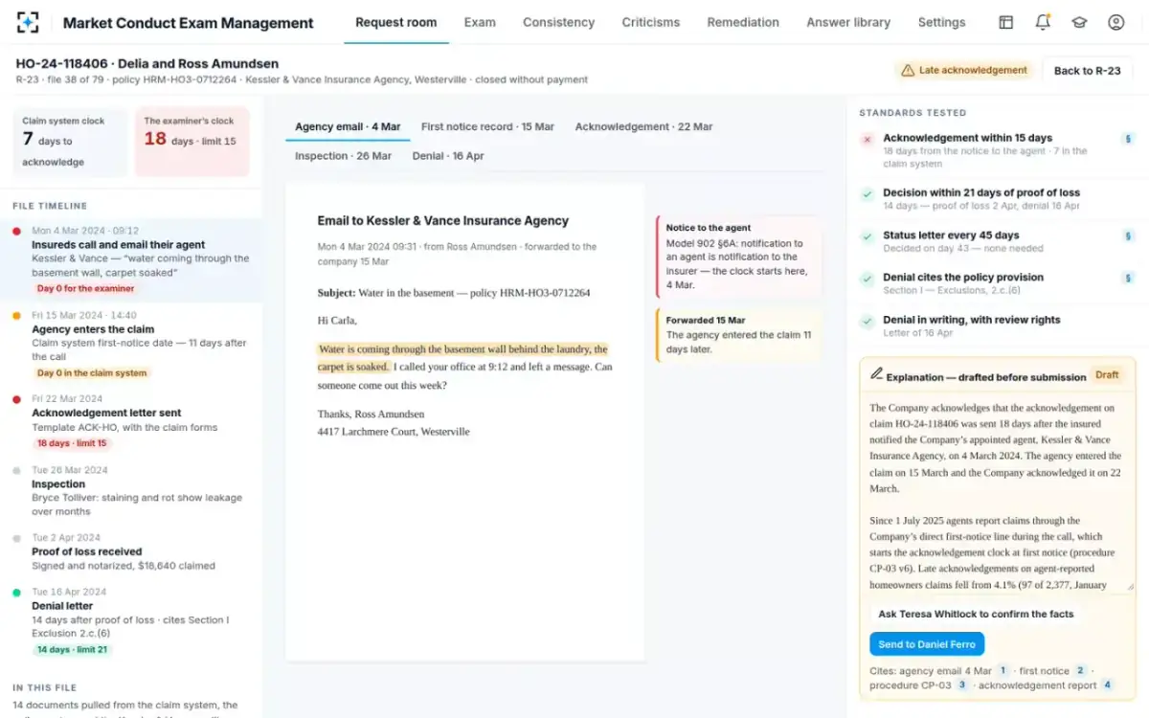Open the Criticisms tab

(x=651, y=22)
